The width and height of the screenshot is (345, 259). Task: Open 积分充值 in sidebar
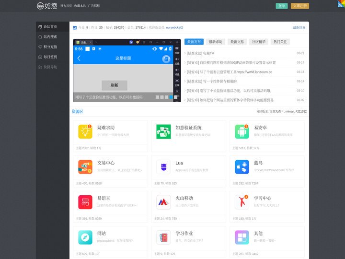pos(53,47)
